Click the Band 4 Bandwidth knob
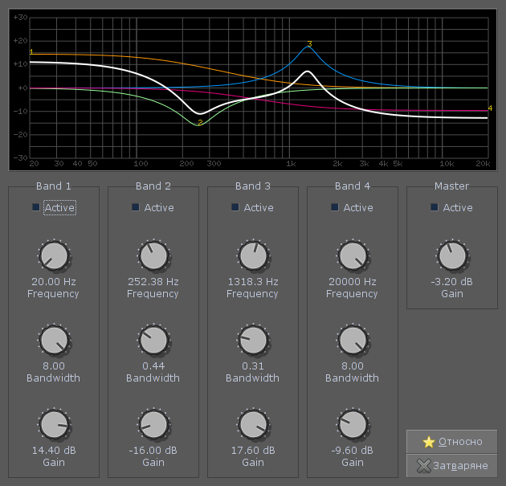 [352, 341]
